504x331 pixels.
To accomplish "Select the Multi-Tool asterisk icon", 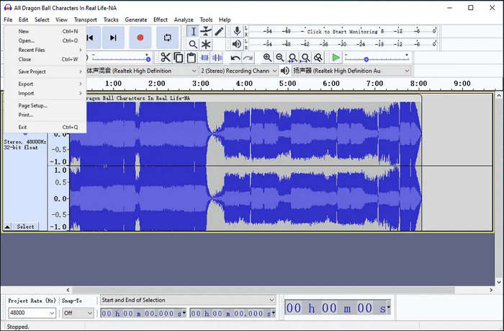I will click(206, 44).
